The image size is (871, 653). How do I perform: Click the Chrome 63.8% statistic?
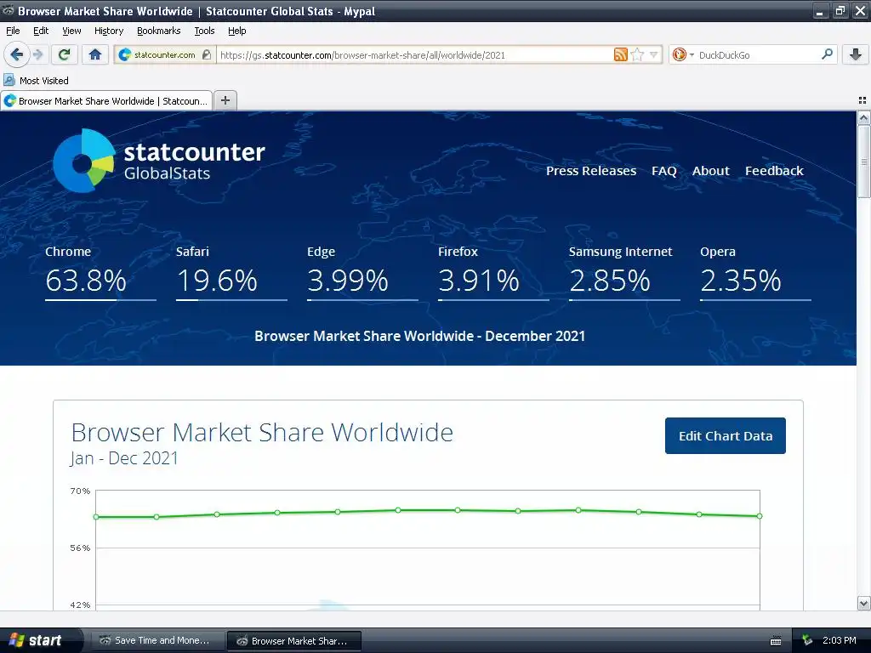100,272
